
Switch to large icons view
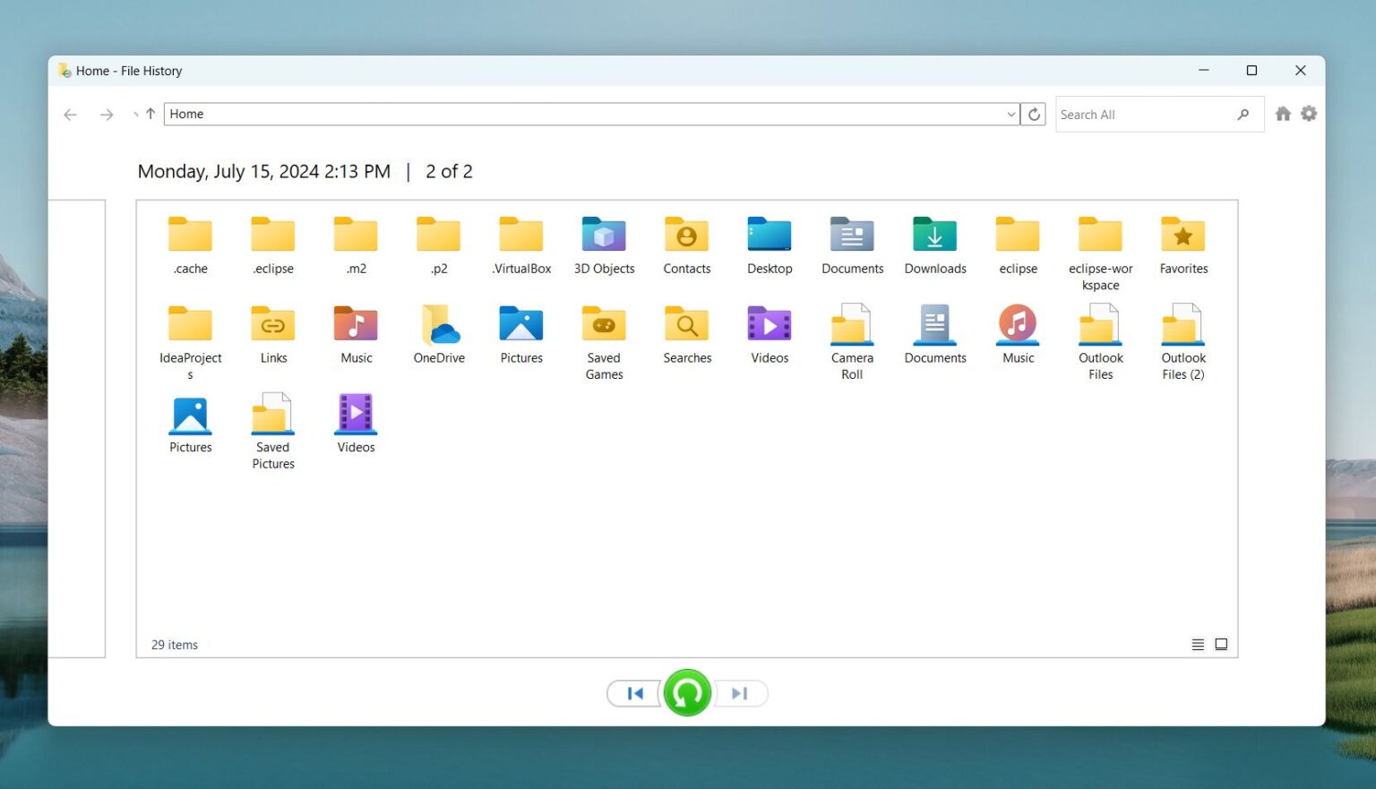click(x=1221, y=644)
